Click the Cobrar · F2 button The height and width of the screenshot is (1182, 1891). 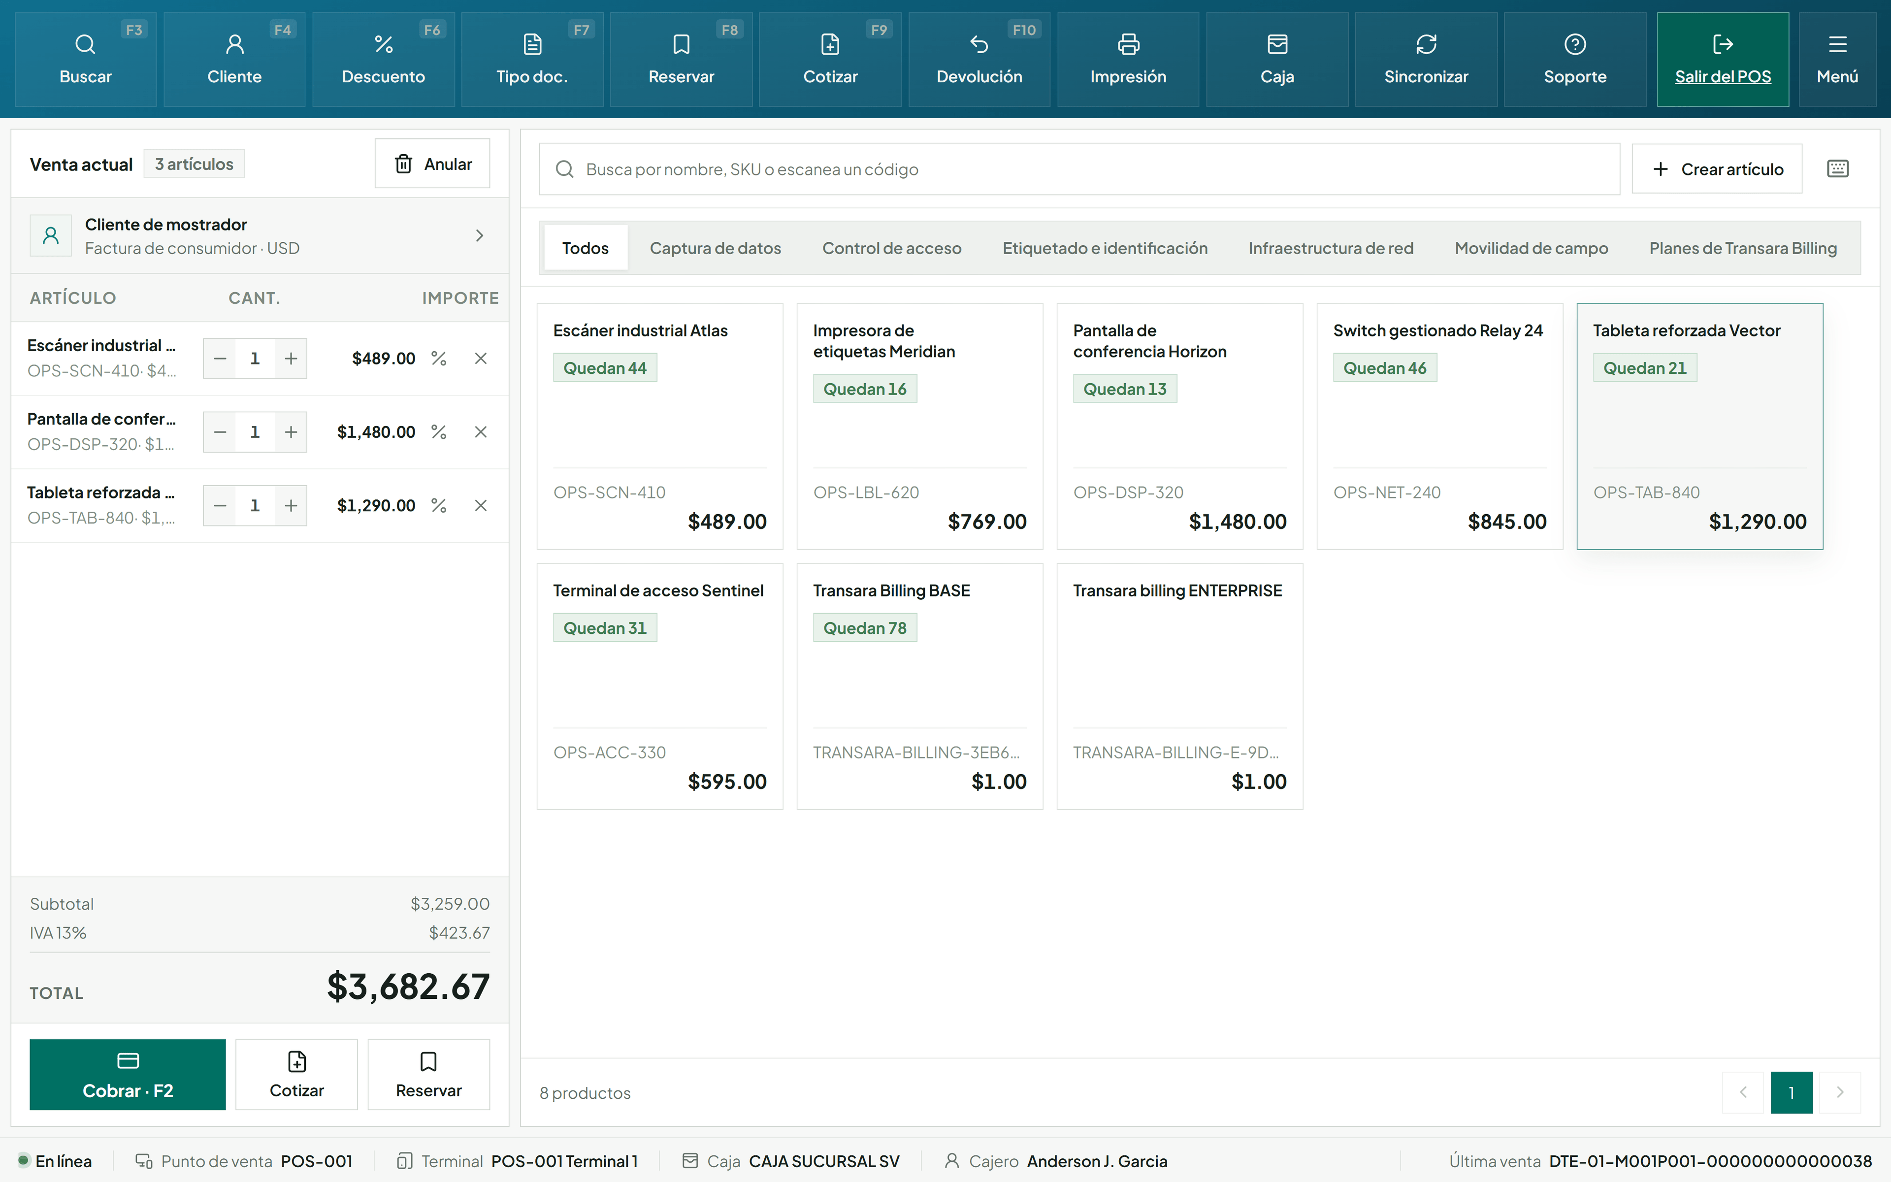point(128,1074)
